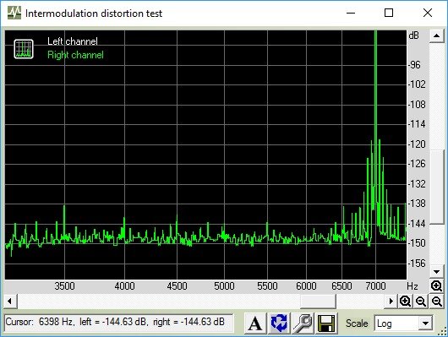The image size is (448, 337).
Task: Click the Log scale combo box field
Action: click(403, 323)
